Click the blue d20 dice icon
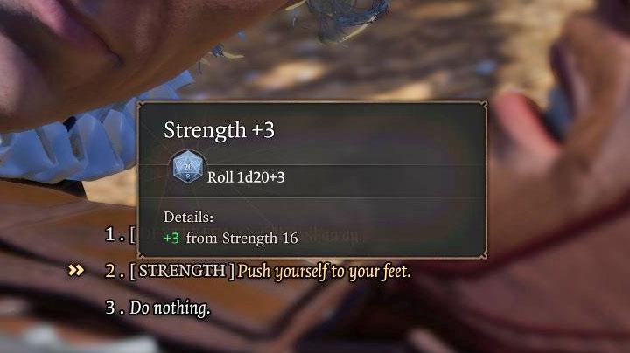This screenshot has width=630, height=353. tap(187, 167)
